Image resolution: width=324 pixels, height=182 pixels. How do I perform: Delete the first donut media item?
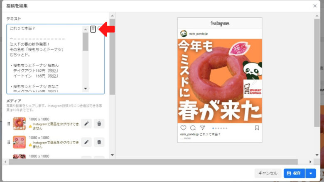[x=99, y=124]
